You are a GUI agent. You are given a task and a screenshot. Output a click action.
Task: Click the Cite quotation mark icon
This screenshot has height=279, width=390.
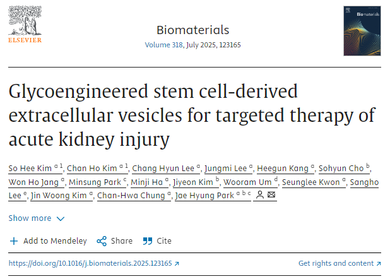148,240
